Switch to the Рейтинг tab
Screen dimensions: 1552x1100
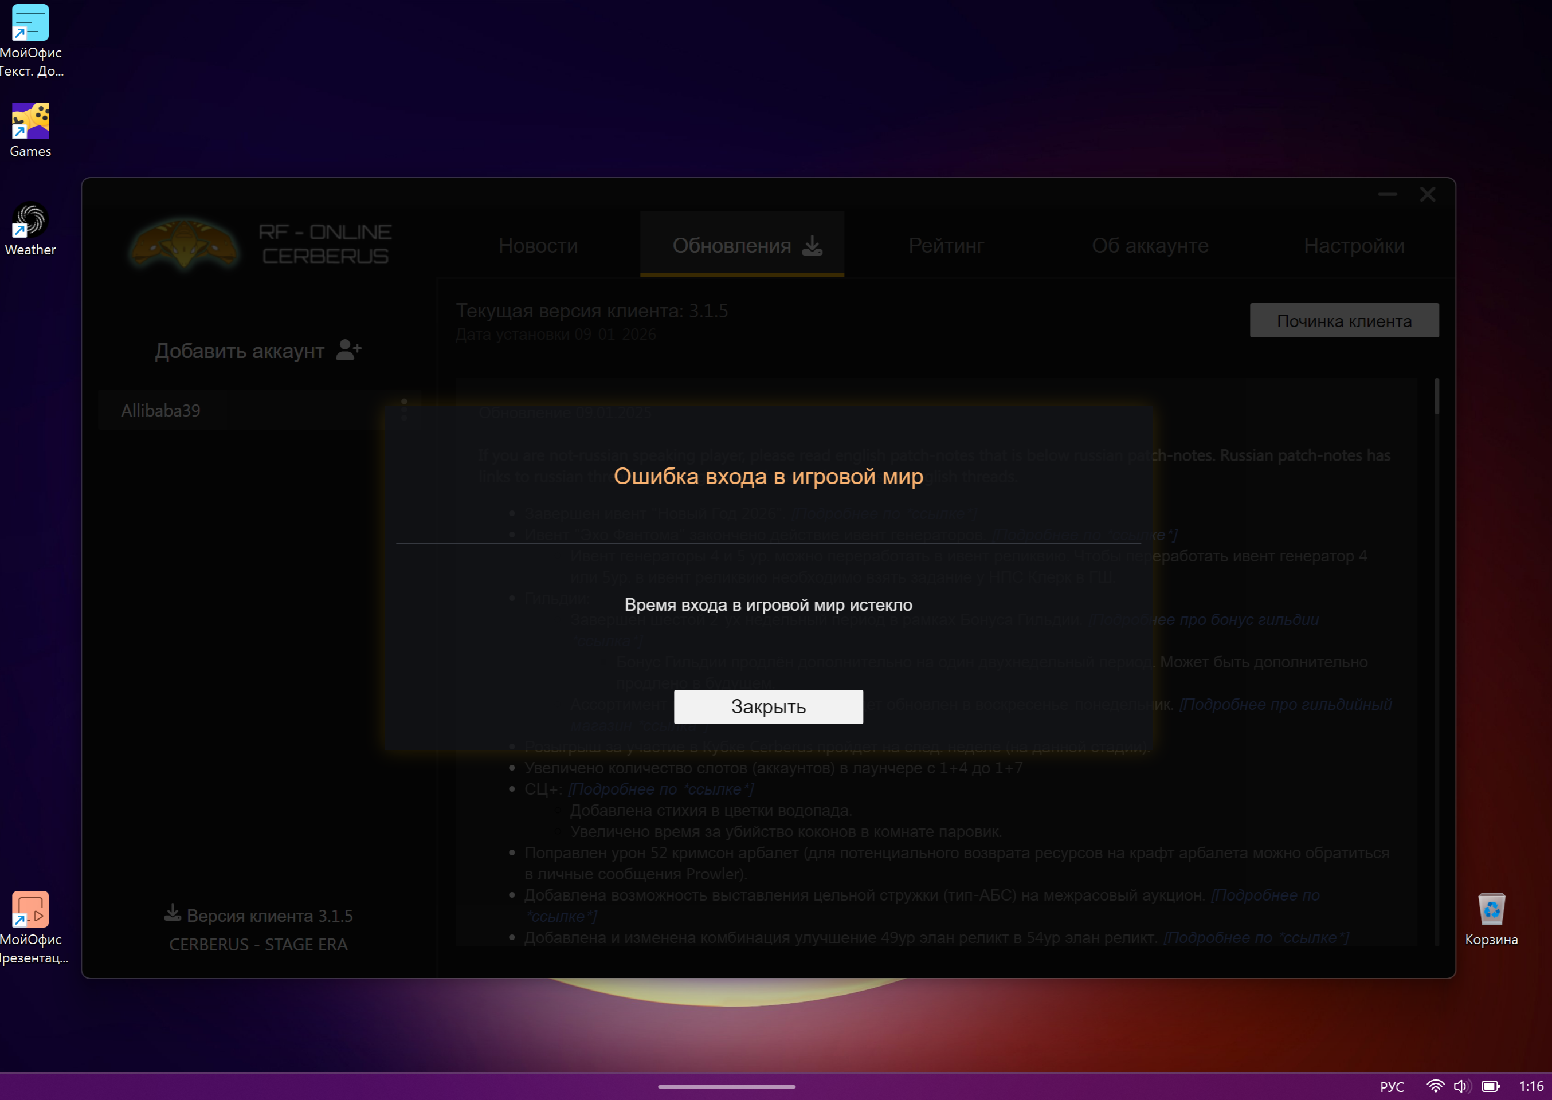[x=946, y=245]
